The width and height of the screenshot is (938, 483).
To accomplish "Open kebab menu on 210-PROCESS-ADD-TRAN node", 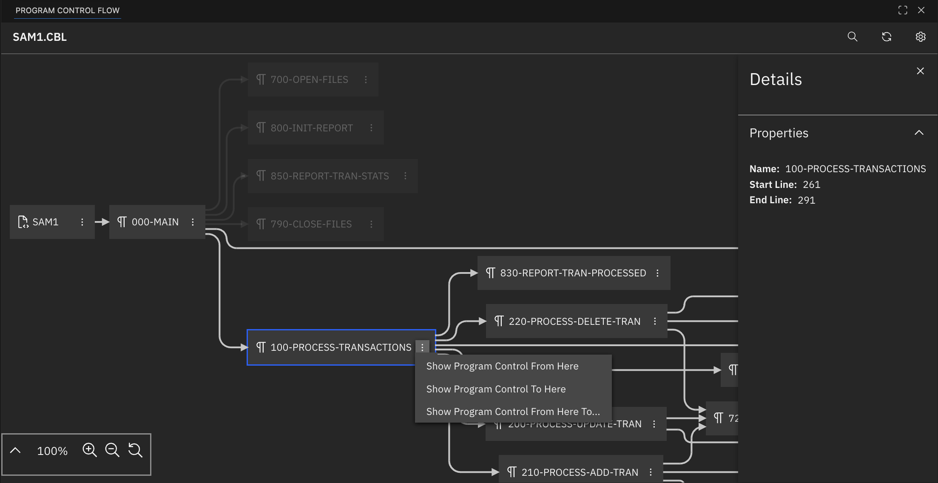I will tap(650, 472).
